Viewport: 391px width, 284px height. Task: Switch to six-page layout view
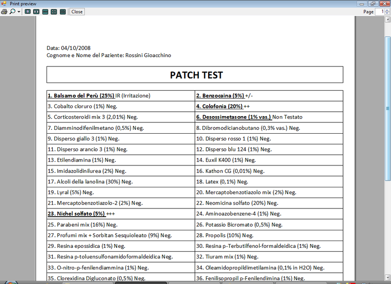[x=63, y=12]
